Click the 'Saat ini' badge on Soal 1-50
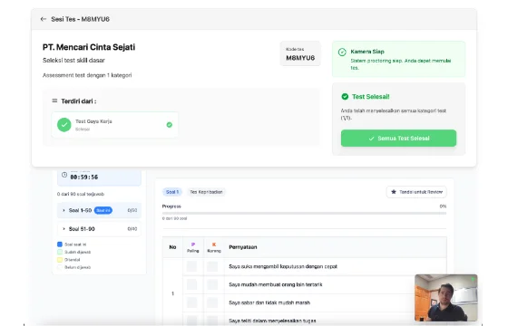 (x=103, y=210)
